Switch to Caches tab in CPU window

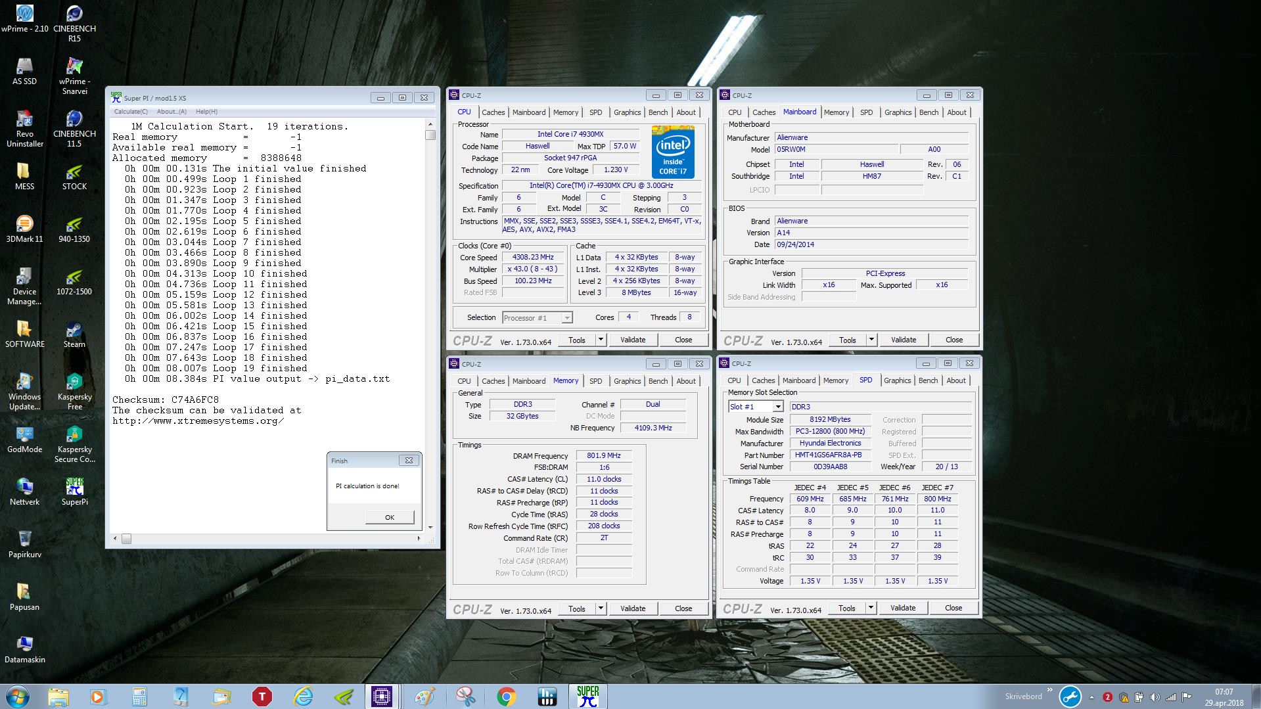click(493, 112)
